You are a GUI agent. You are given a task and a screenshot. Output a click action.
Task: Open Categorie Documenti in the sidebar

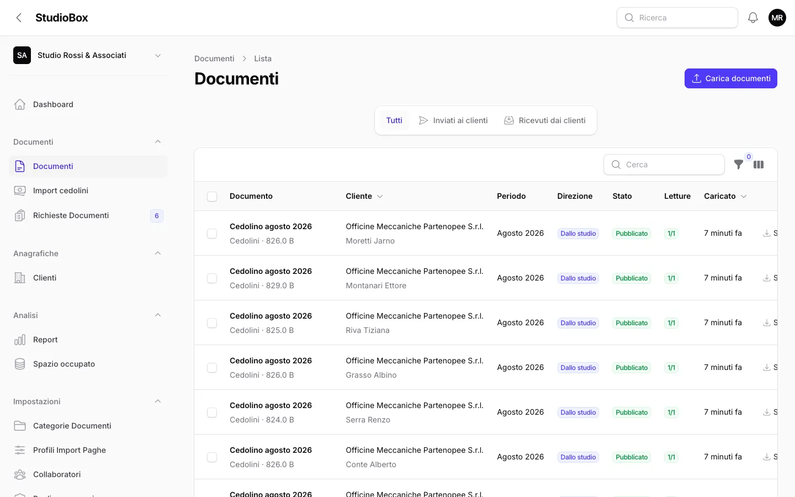[88, 426]
